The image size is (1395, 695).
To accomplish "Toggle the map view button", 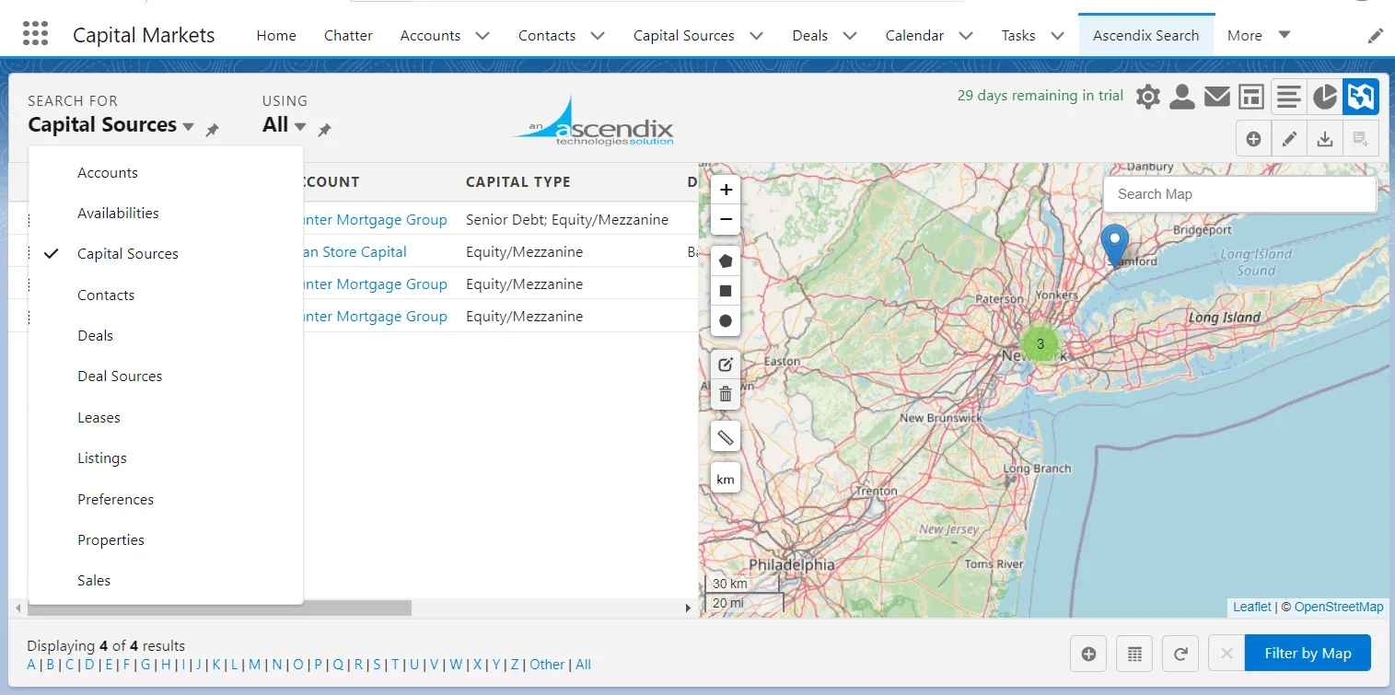I will point(1361,97).
